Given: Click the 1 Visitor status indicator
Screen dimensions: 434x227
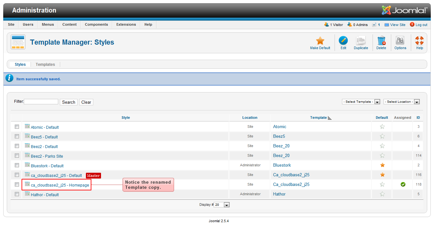Looking at the screenshot, I should tap(334, 25).
